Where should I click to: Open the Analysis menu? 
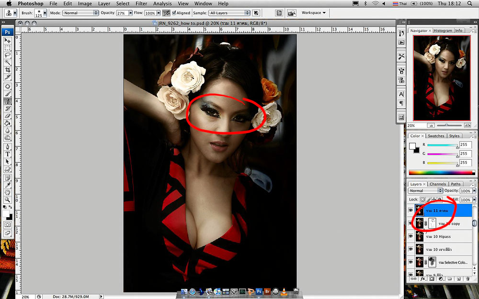[x=162, y=3]
